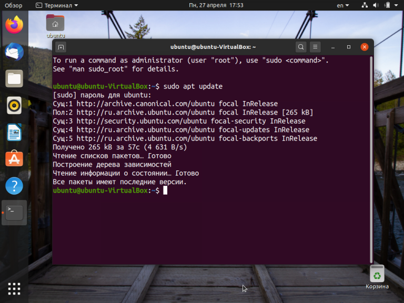
Task: Launch Rhythmbox music player
Action: pyautogui.click(x=14, y=105)
